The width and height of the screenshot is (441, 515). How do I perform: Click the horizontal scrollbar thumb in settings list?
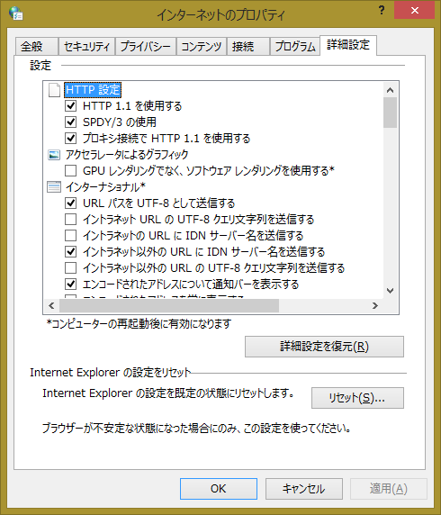point(169,306)
